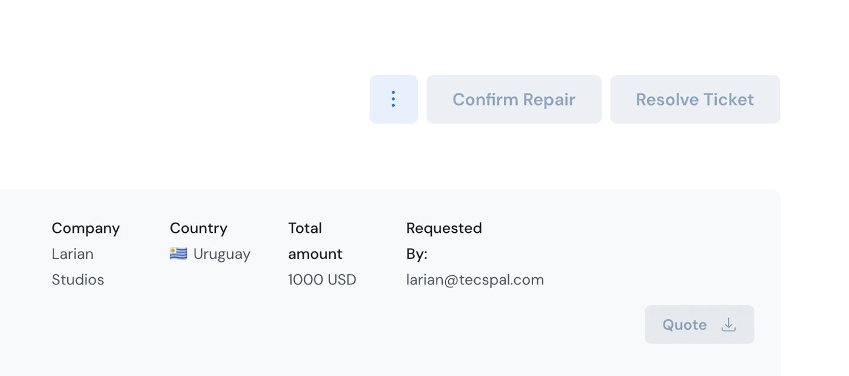Select the Uruguay country name text
The image size is (849, 376).
coord(222,254)
